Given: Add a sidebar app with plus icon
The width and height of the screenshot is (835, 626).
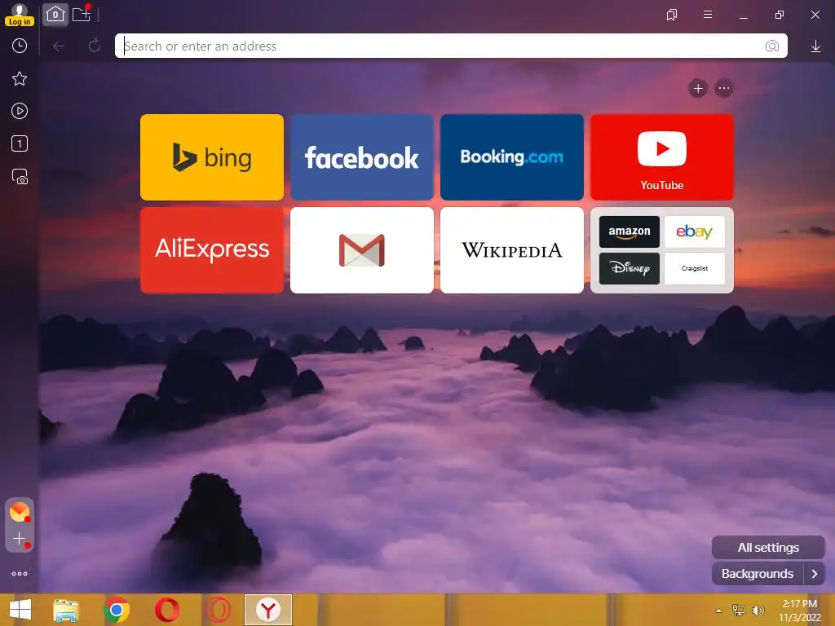Looking at the screenshot, I should [x=20, y=539].
